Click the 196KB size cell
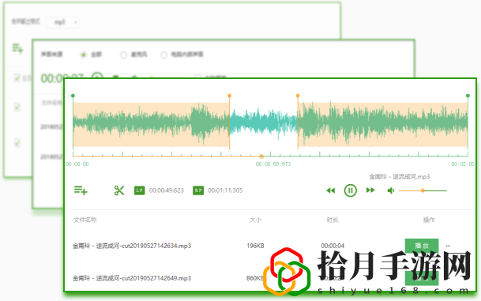Viewport: 481px width, 301px height. (255, 246)
